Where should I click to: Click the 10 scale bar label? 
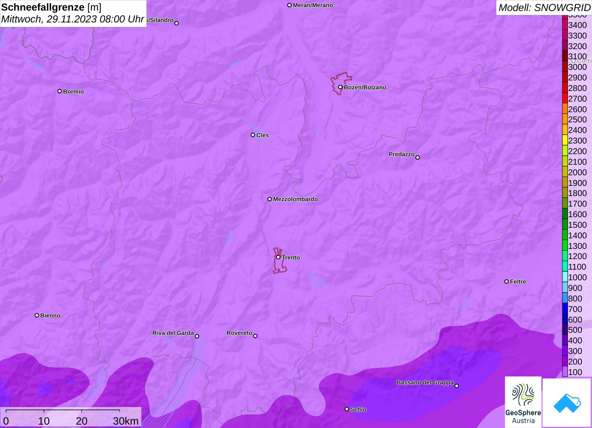click(44, 421)
